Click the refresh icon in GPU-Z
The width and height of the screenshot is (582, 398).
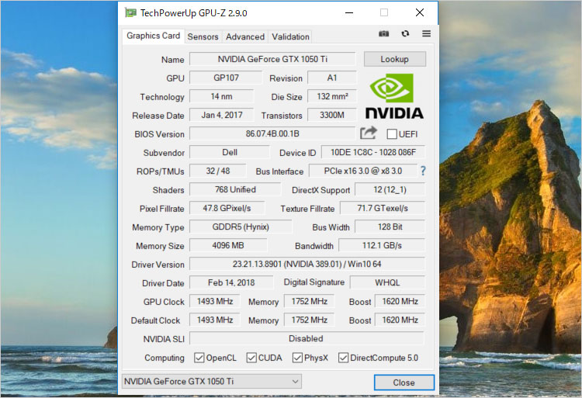coord(405,34)
